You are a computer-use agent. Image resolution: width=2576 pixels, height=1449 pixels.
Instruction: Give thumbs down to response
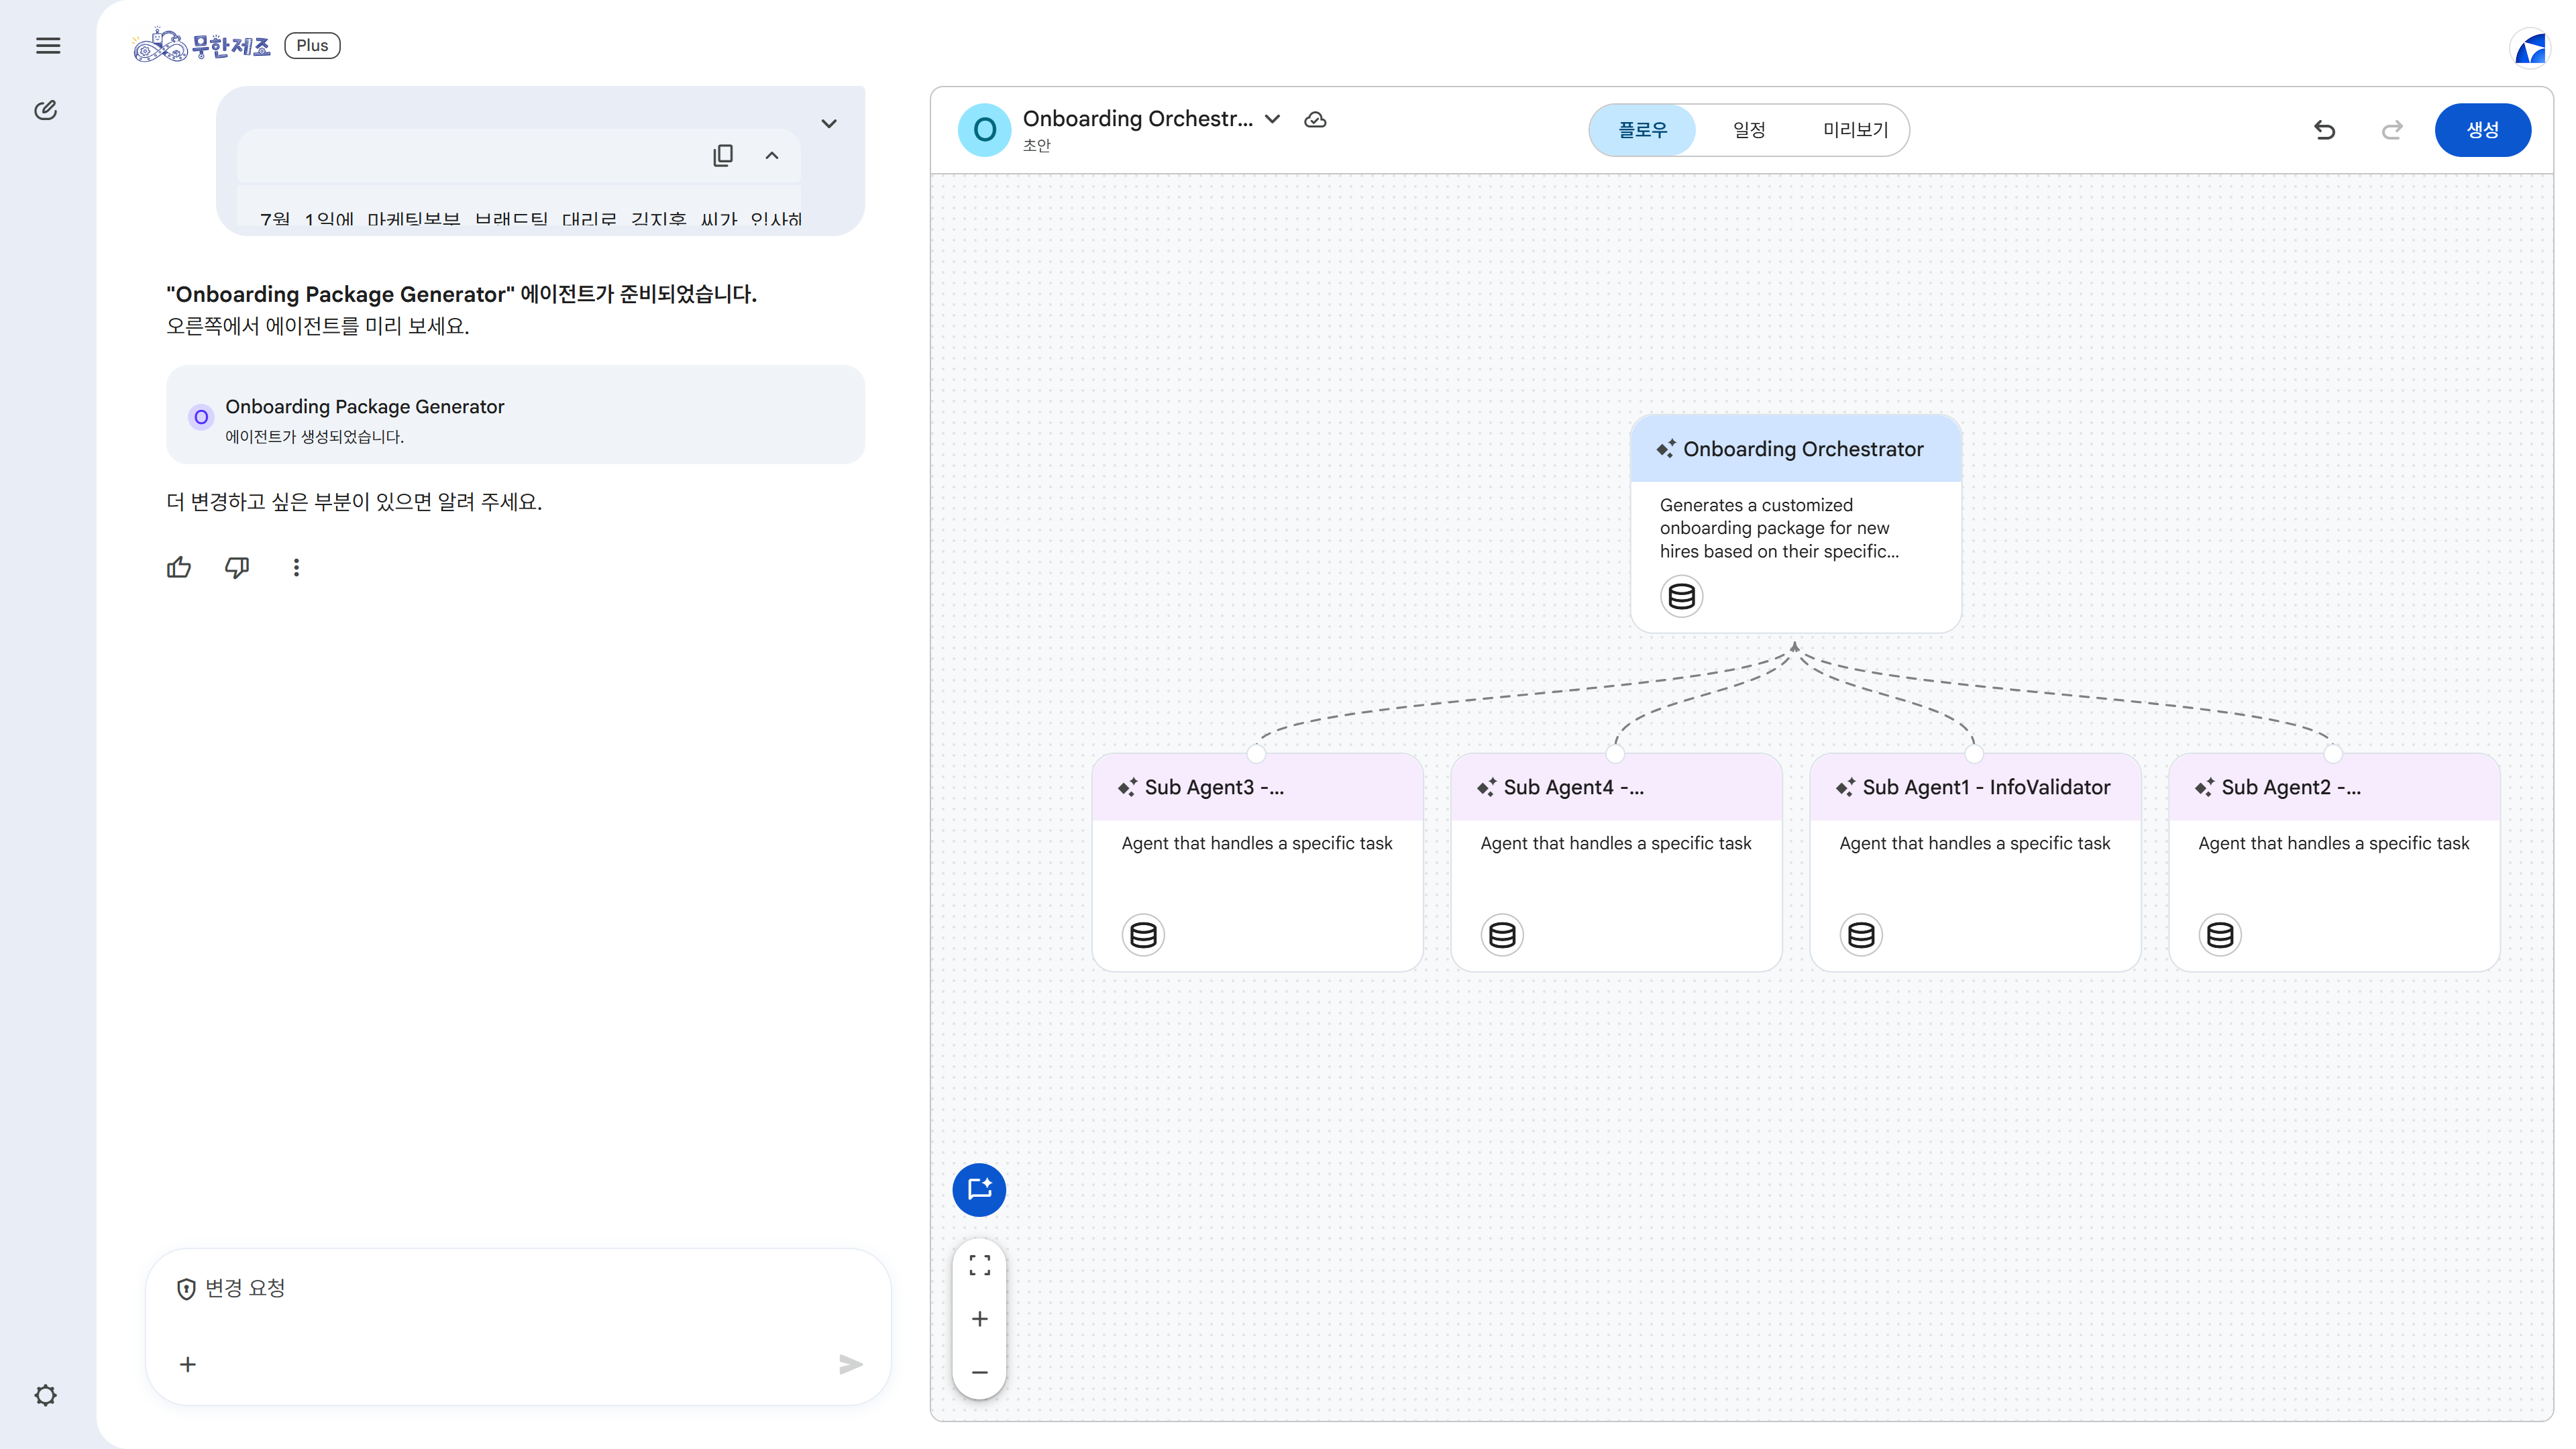coord(237,568)
